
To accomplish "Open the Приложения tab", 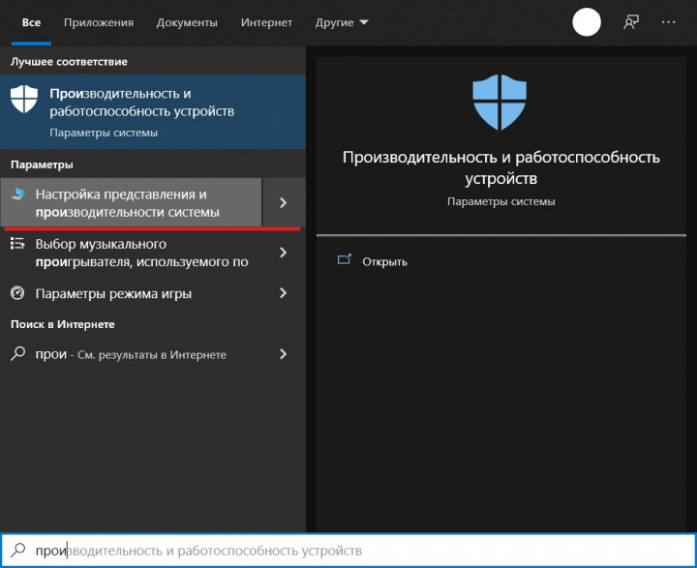I will 98,22.
